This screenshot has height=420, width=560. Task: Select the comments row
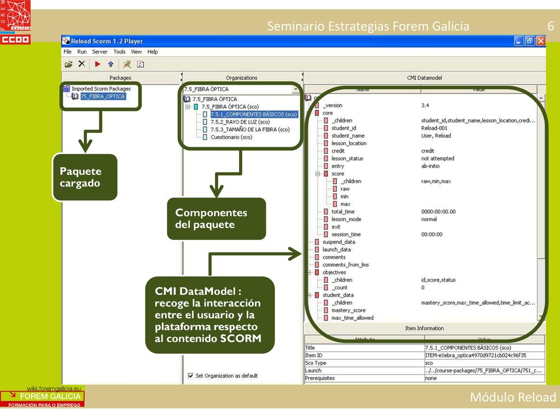[x=334, y=257]
